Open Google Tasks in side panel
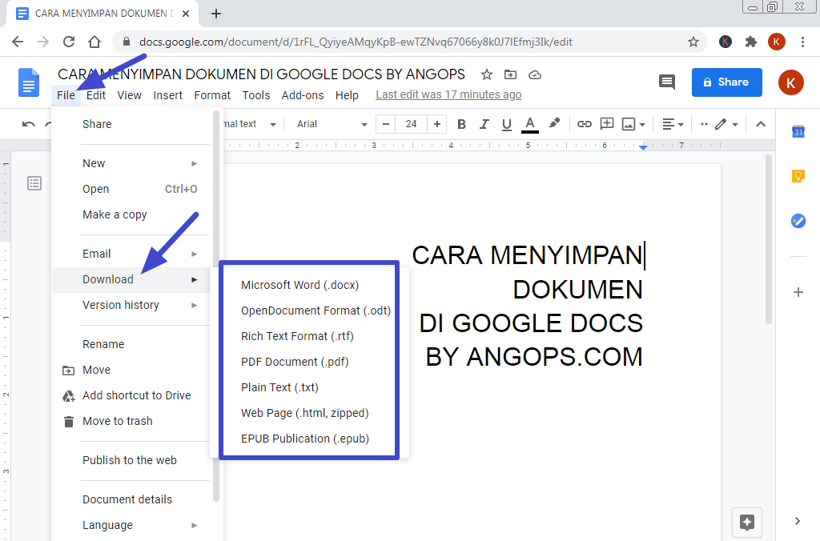Viewport: 820px width, 541px height. click(x=798, y=221)
